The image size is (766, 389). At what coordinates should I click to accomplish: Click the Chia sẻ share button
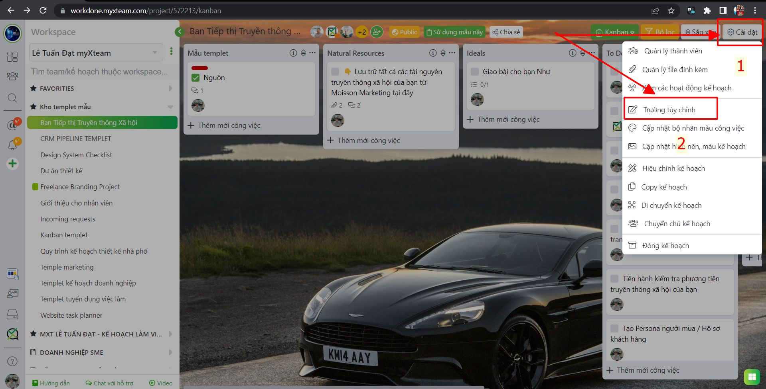point(506,32)
